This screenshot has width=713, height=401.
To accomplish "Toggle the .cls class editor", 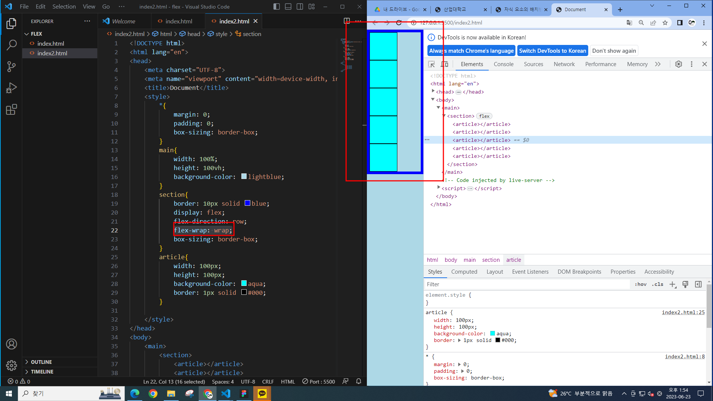I will click(657, 284).
